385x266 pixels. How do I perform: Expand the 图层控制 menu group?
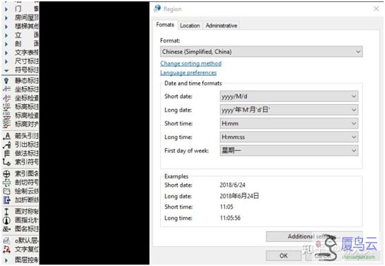click(x=6, y=260)
